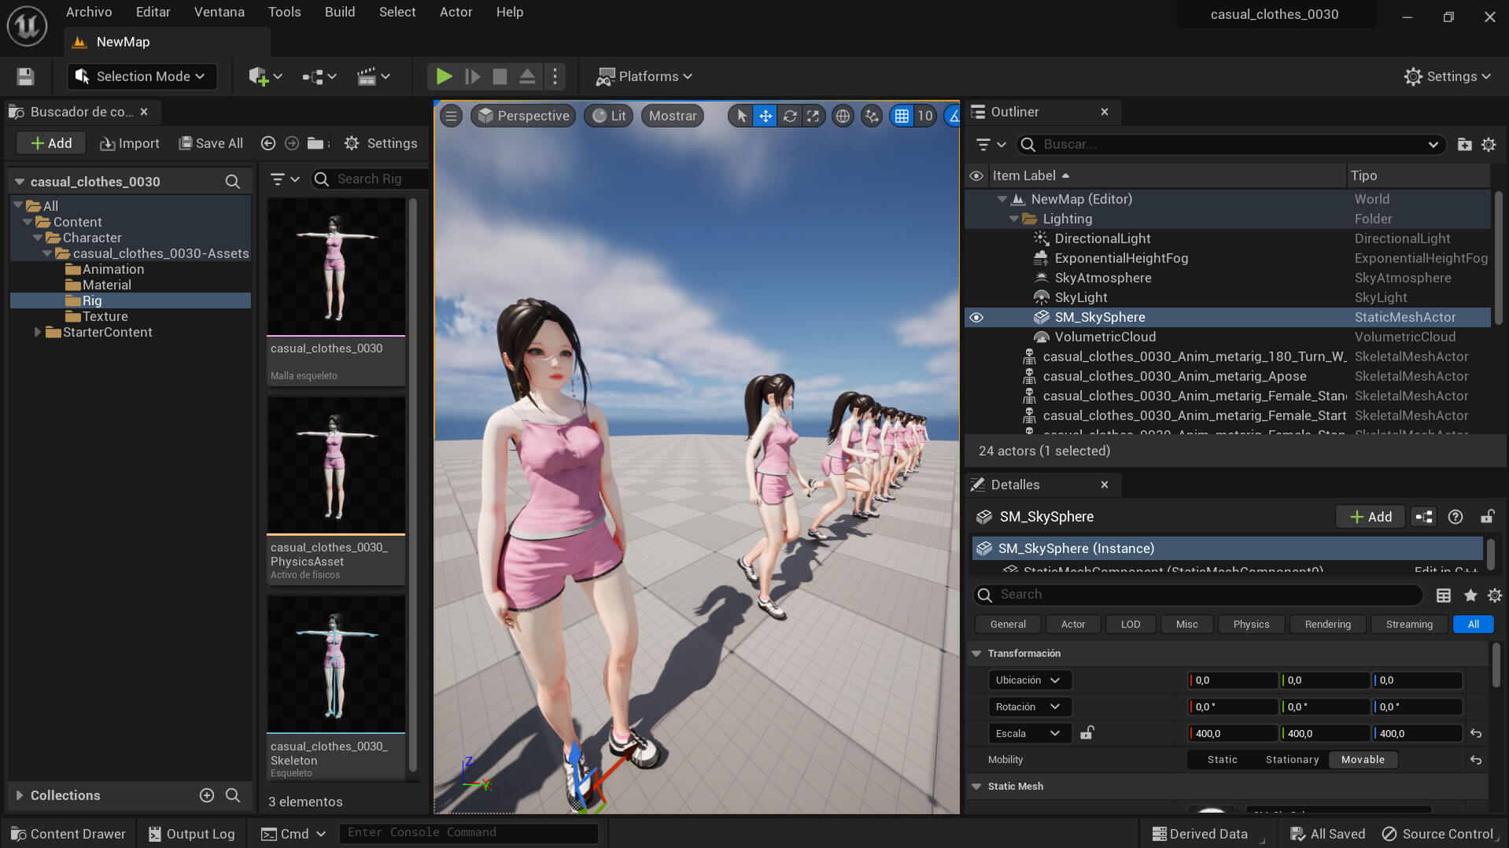Toggle world/local coordinate space icon

click(x=843, y=116)
